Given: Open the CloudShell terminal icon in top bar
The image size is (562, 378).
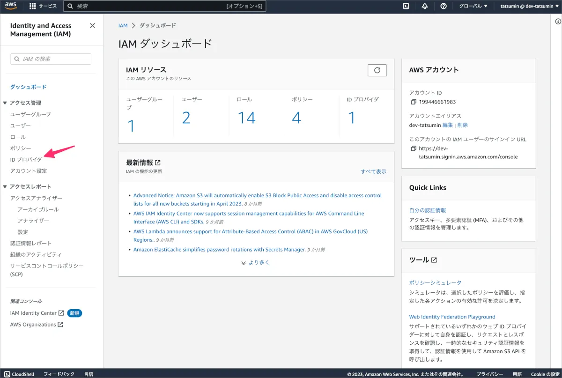Looking at the screenshot, I should [406, 6].
